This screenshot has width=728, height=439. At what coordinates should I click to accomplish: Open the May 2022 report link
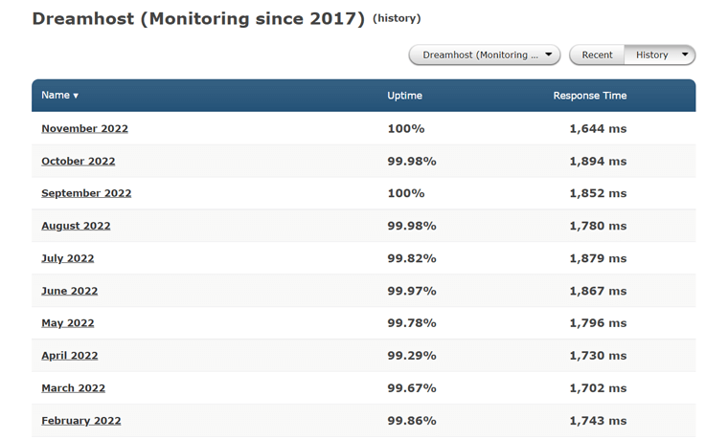coord(67,323)
